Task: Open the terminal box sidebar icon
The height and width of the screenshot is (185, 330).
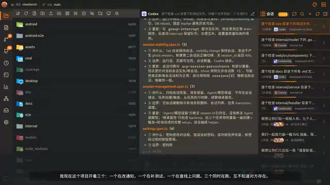Action: (x=6, y=75)
